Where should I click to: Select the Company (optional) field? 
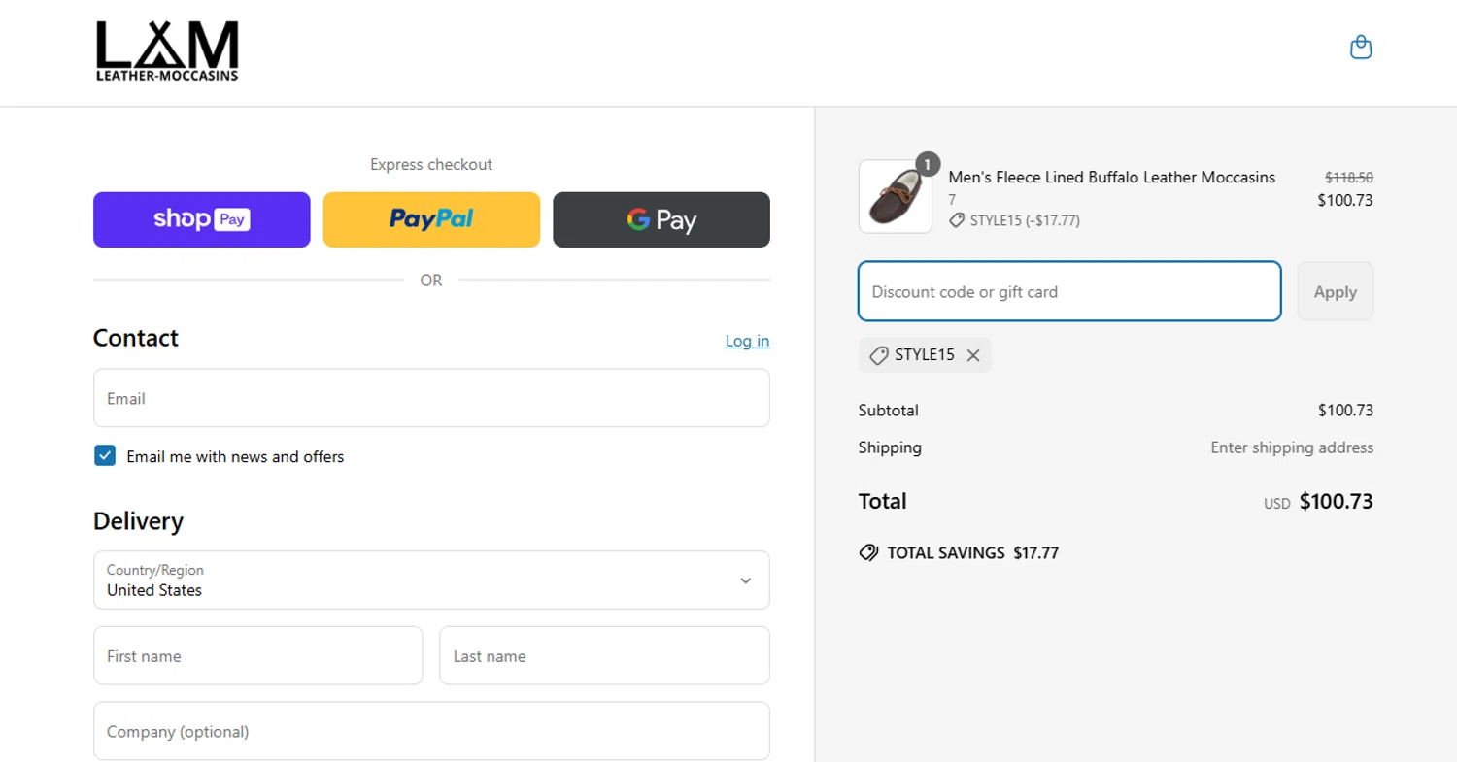(x=431, y=731)
